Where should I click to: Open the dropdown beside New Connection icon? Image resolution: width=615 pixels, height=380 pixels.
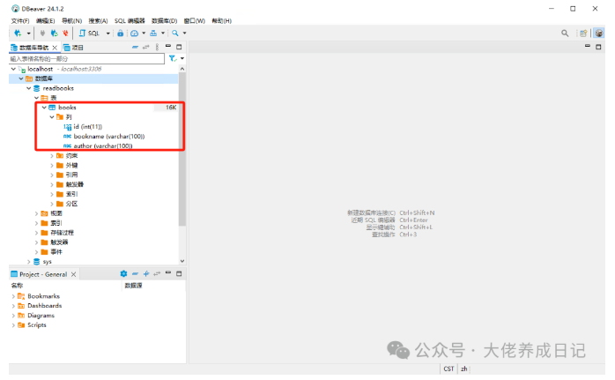pos(28,34)
